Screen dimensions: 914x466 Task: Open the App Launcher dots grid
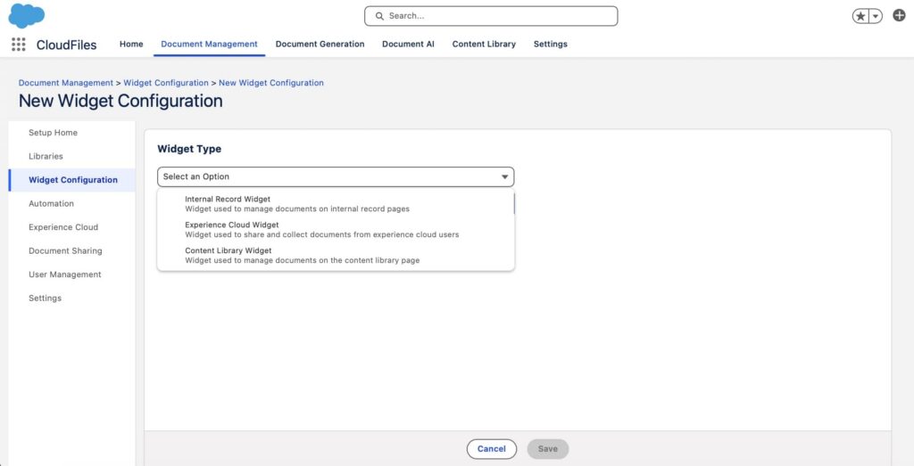coord(19,45)
